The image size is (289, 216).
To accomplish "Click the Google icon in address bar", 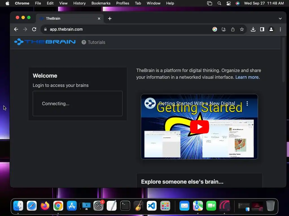I will (x=215, y=29).
